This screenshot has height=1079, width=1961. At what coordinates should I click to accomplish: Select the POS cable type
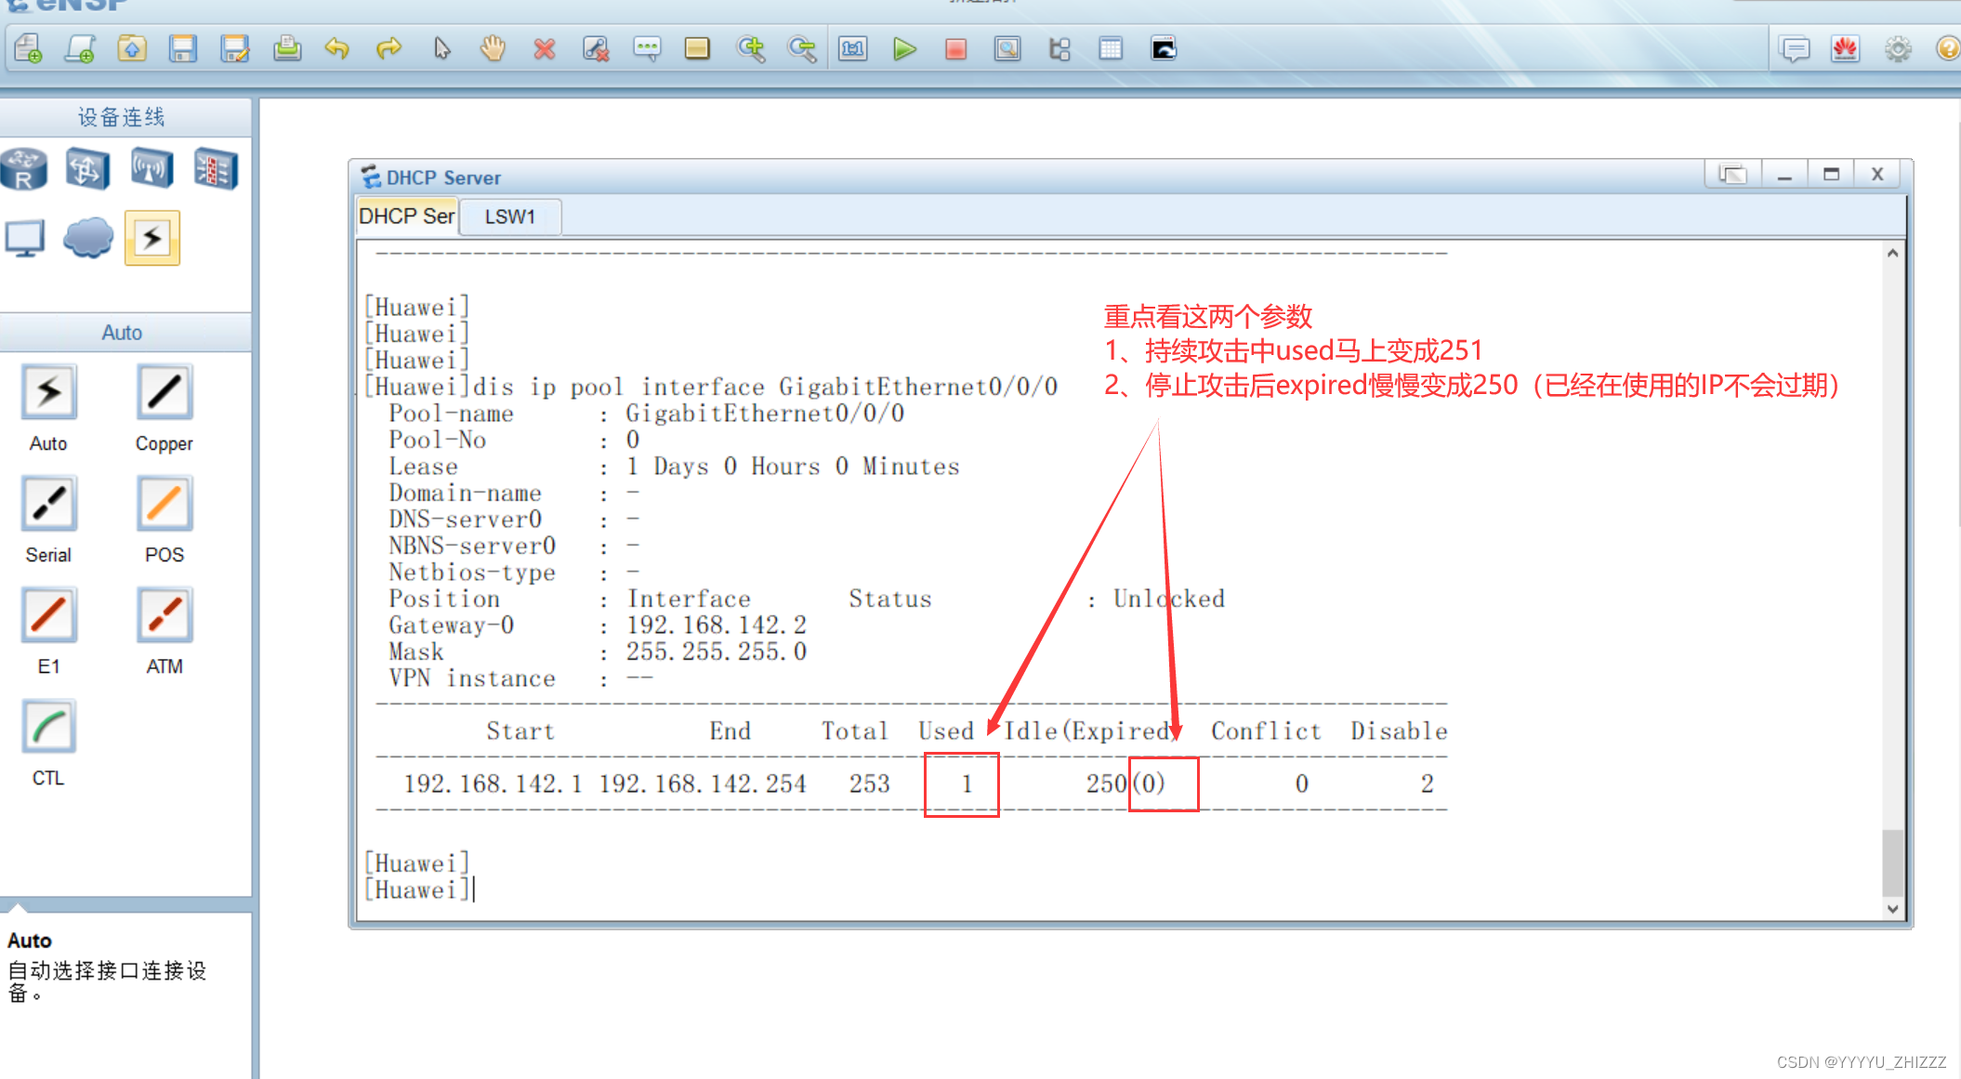click(x=165, y=505)
